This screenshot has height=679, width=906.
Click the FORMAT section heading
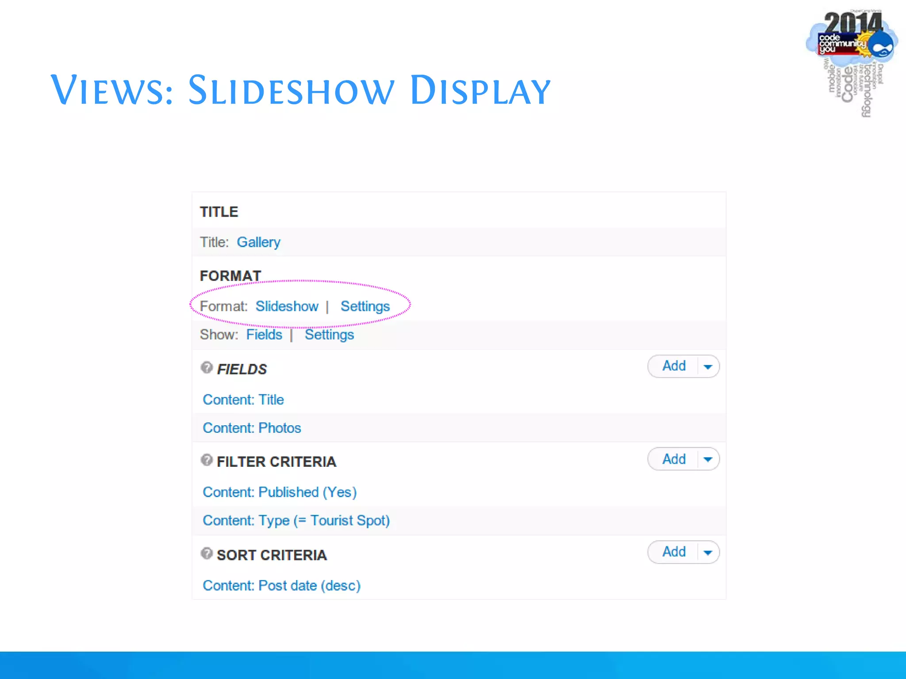[230, 276]
